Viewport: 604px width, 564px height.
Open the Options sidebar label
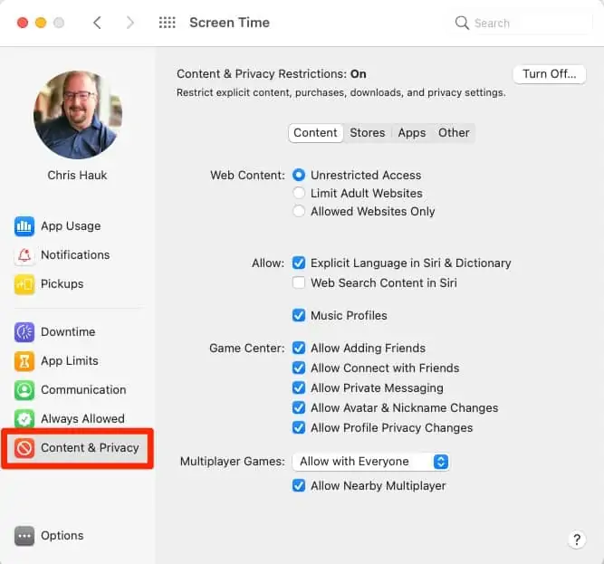62,536
